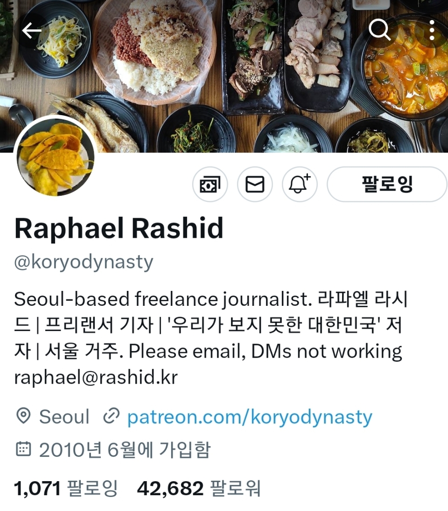448x511 pixels.
Task: View the round profile avatar photo
Action: pos(56,157)
